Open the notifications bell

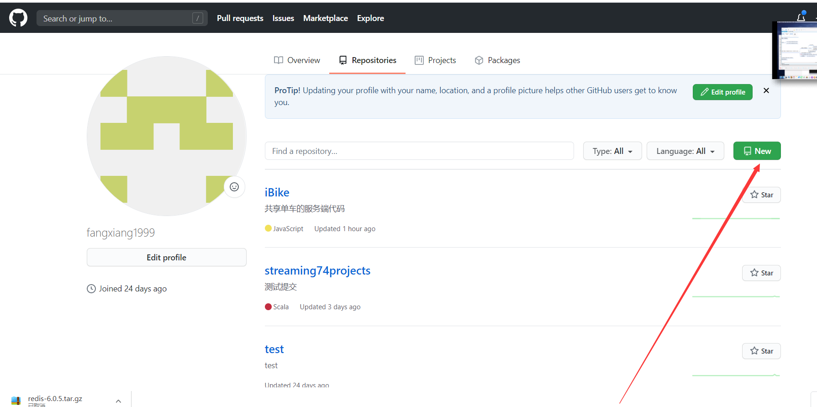[x=801, y=16]
